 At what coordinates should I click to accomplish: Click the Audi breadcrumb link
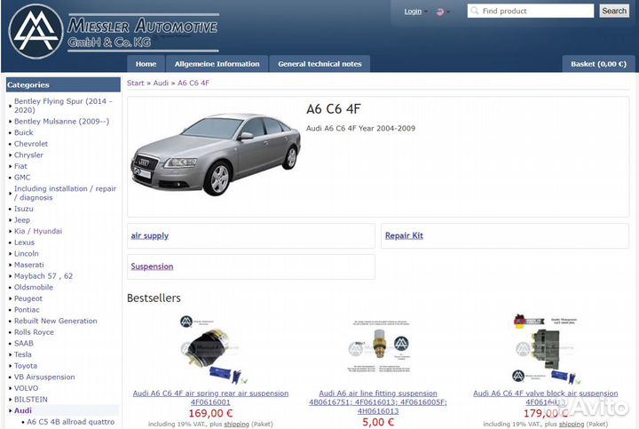[x=161, y=83]
